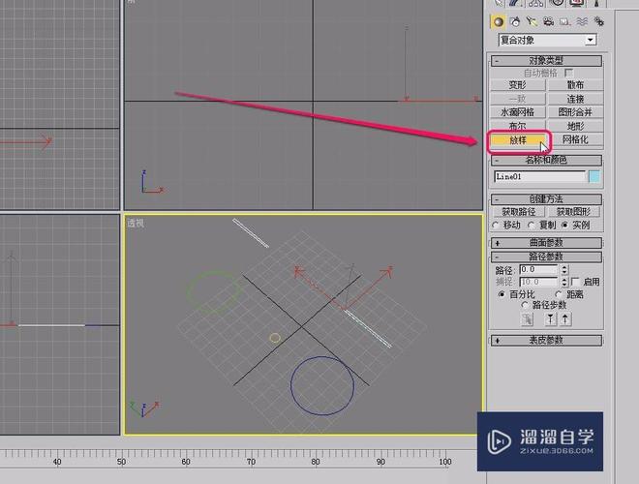
Task: Select the Shapes category icon
Action: tap(515, 21)
